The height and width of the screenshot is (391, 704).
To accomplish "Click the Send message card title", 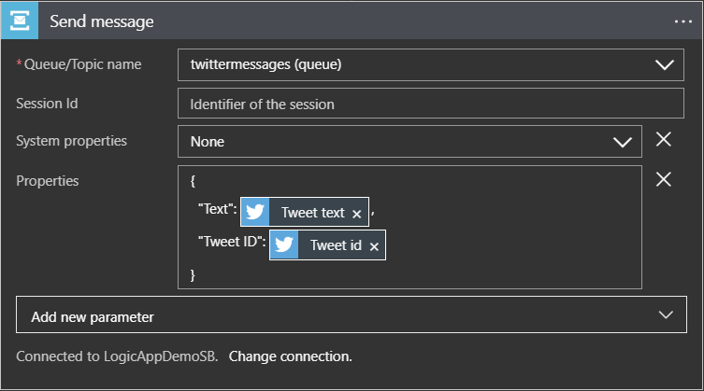I will [101, 21].
